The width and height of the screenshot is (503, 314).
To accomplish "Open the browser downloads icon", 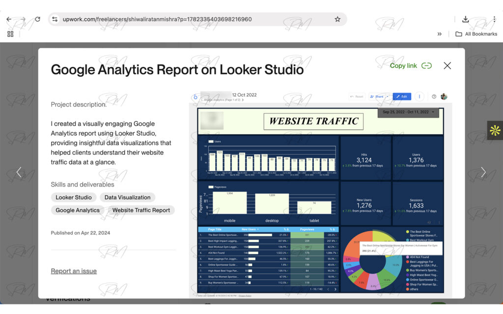I will (x=465, y=19).
